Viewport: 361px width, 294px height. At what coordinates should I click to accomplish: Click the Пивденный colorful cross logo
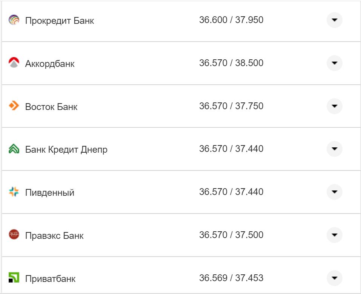click(x=14, y=192)
